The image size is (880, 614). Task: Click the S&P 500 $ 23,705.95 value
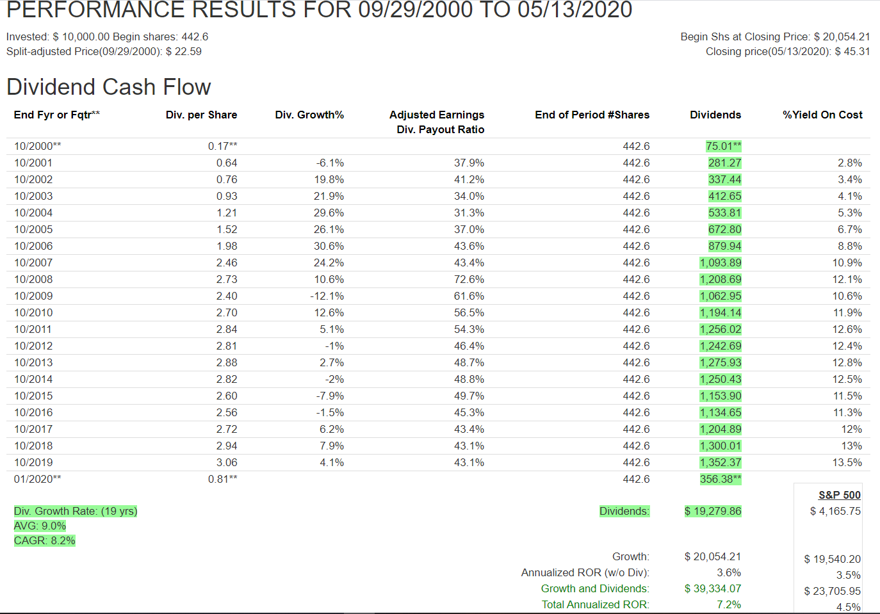833,591
